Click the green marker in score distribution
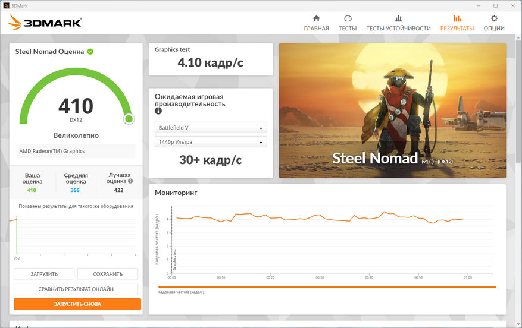This screenshot has width=522, height=328. pos(17,235)
